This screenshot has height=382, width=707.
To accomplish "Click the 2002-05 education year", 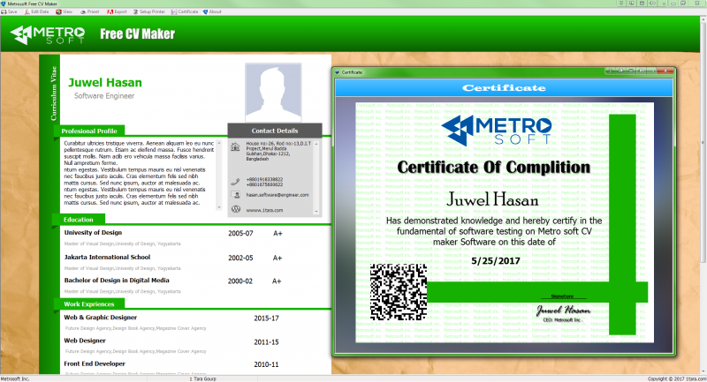I will coord(240,258).
